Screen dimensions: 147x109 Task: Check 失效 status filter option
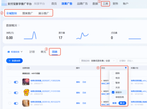point(113,87)
